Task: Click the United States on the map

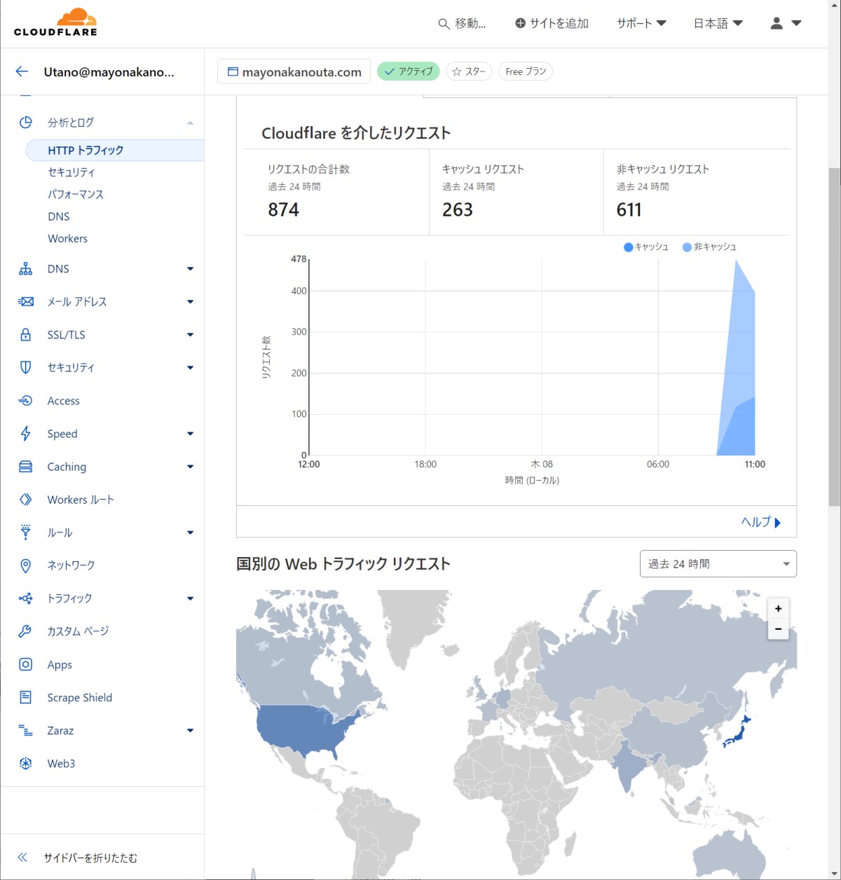Action: [x=301, y=729]
